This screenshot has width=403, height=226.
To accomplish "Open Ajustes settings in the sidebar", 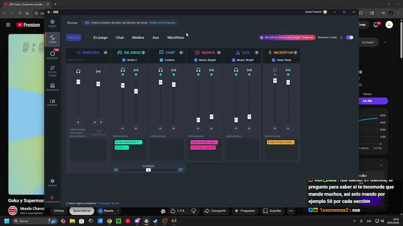I will pos(52,183).
